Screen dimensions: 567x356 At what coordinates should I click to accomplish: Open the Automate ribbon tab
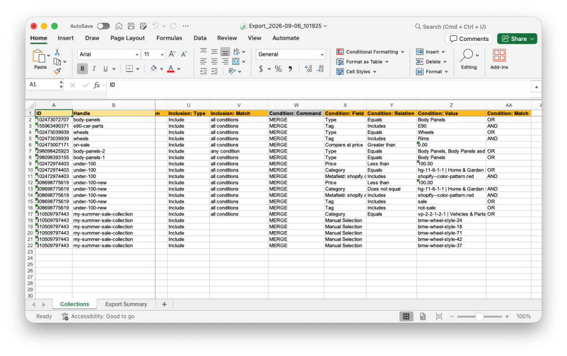point(286,38)
